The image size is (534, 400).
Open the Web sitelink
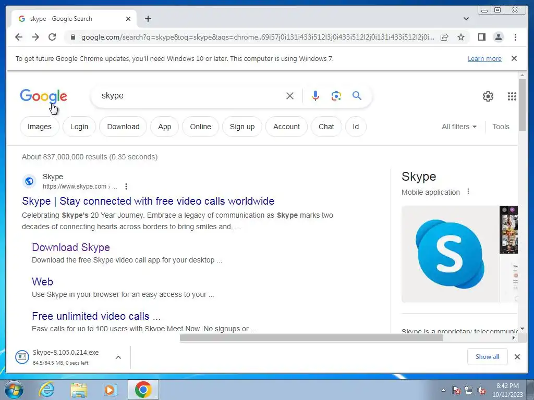[x=43, y=282]
